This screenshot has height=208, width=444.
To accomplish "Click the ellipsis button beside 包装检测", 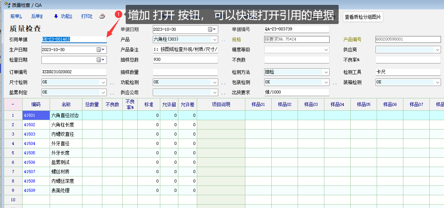I will tap(335, 83).
